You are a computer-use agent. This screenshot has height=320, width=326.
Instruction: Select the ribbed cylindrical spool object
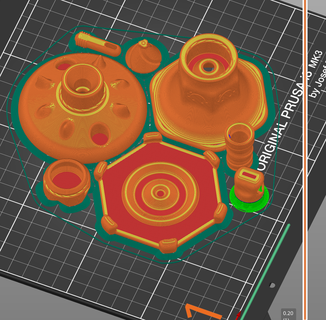pos(240,147)
